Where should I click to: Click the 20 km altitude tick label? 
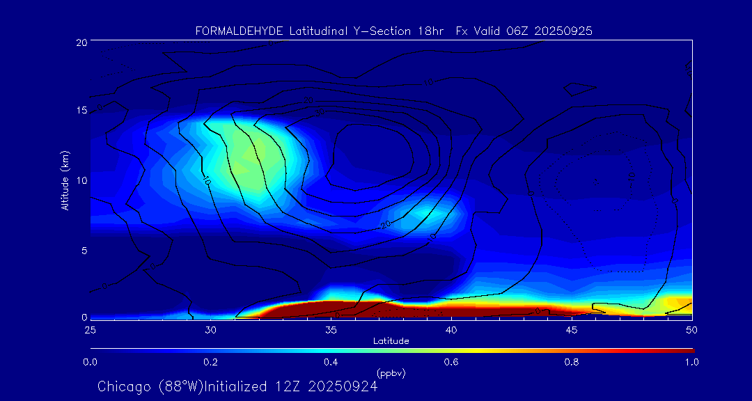[81, 42]
